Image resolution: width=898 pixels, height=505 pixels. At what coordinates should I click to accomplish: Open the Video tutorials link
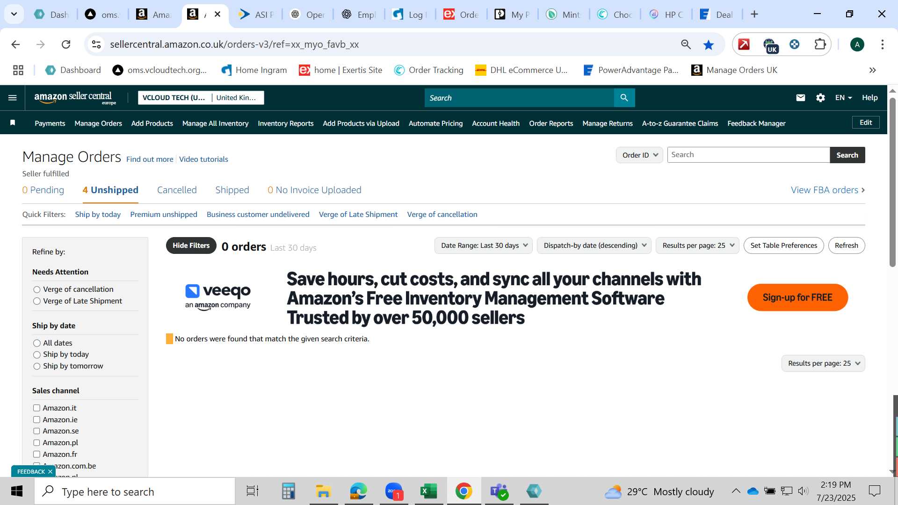pos(203,159)
